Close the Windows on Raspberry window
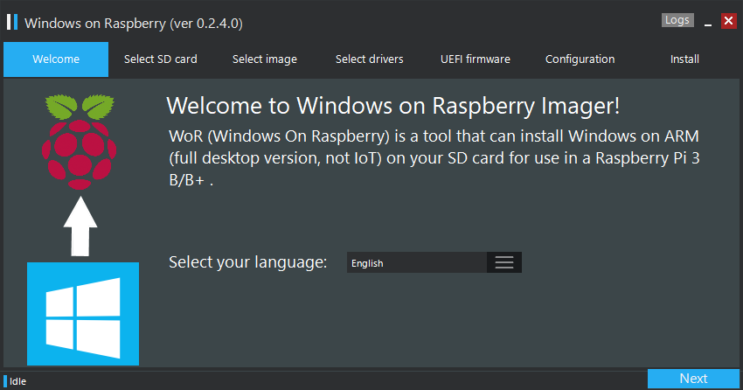The height and width of the screenshot is (390, 743). coord(729,21)
